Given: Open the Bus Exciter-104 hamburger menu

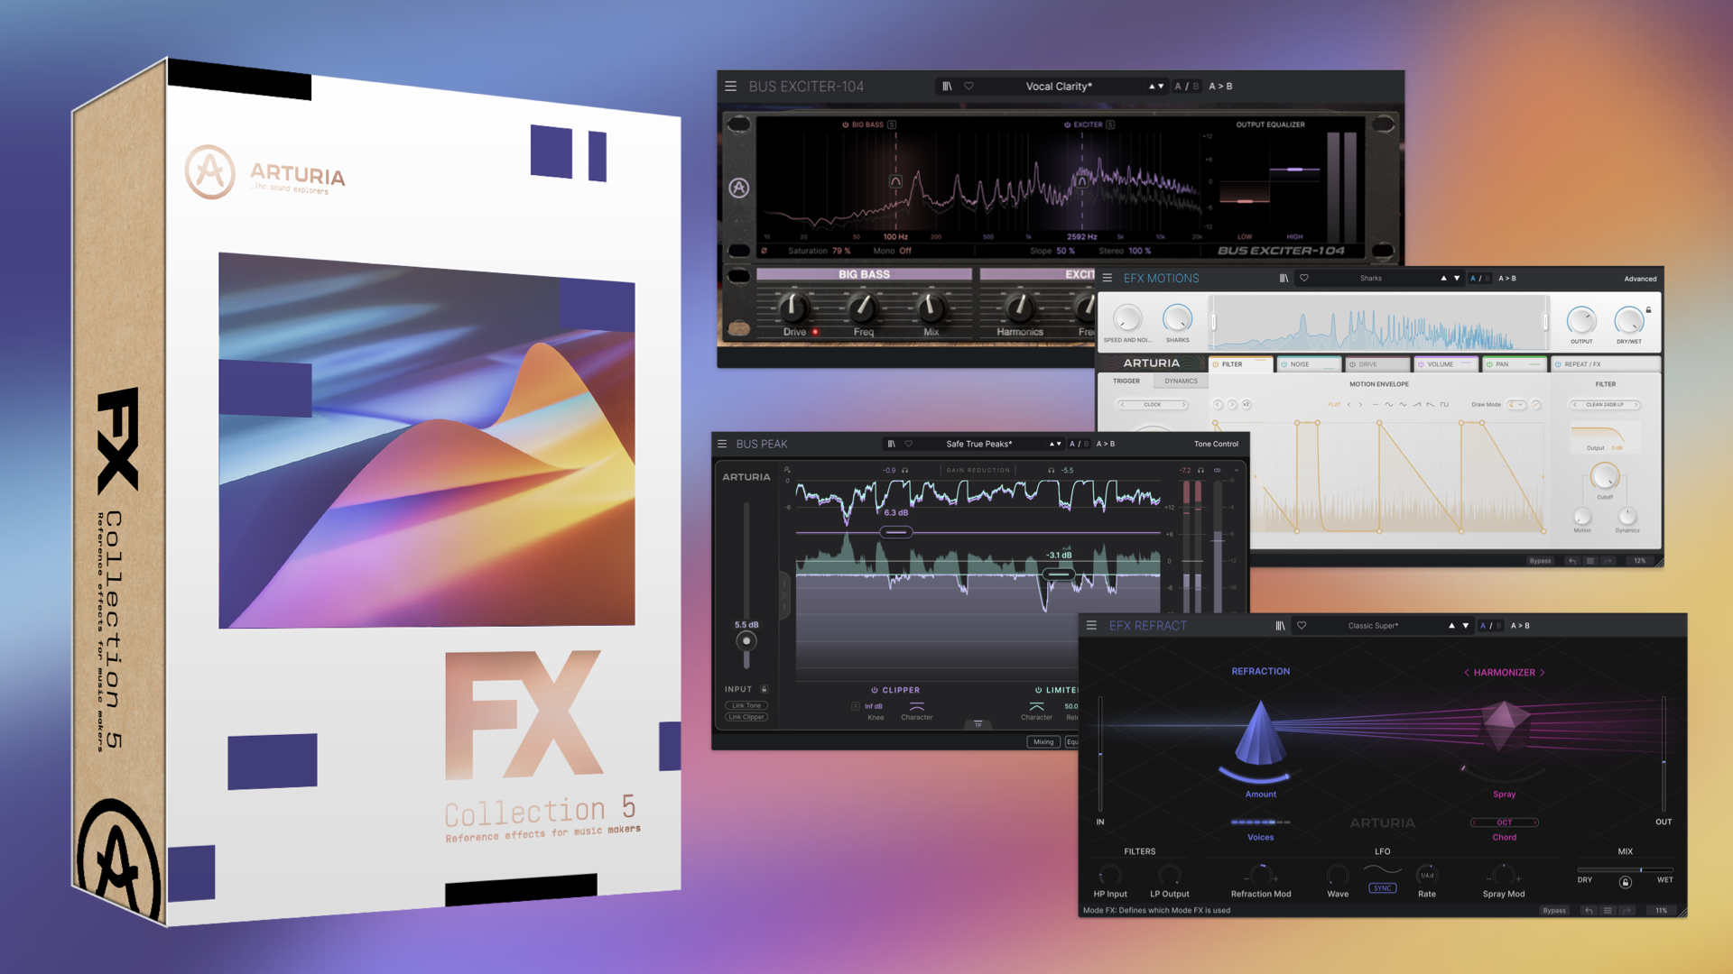Looking at the screenshot, I should (x=730, y=87).
